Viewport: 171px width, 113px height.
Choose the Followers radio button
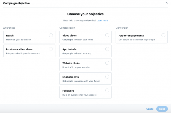tap(107, 90)
